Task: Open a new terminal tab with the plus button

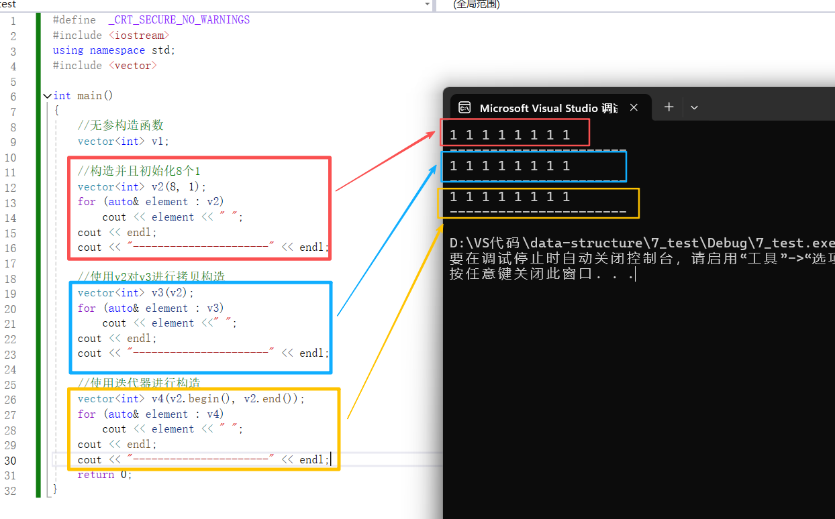Action: [x=669, y=107]
